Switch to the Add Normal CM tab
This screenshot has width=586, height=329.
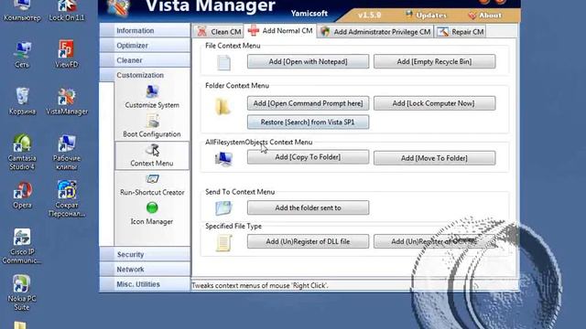coord(280,30)
